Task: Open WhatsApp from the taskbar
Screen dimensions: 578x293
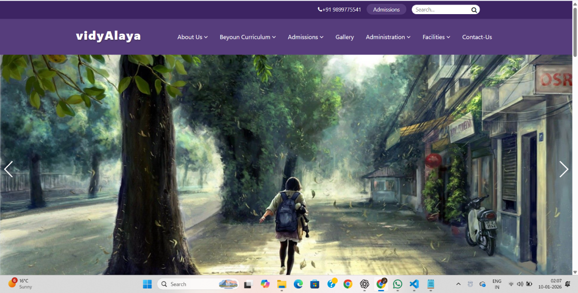Action: point(397,284)
